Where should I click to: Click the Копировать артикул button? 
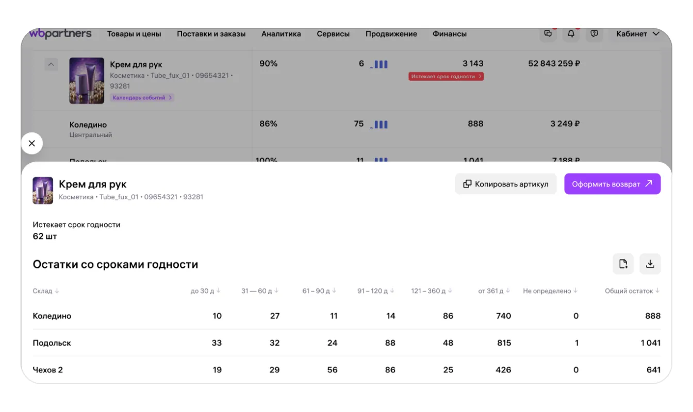coord(505,184)
